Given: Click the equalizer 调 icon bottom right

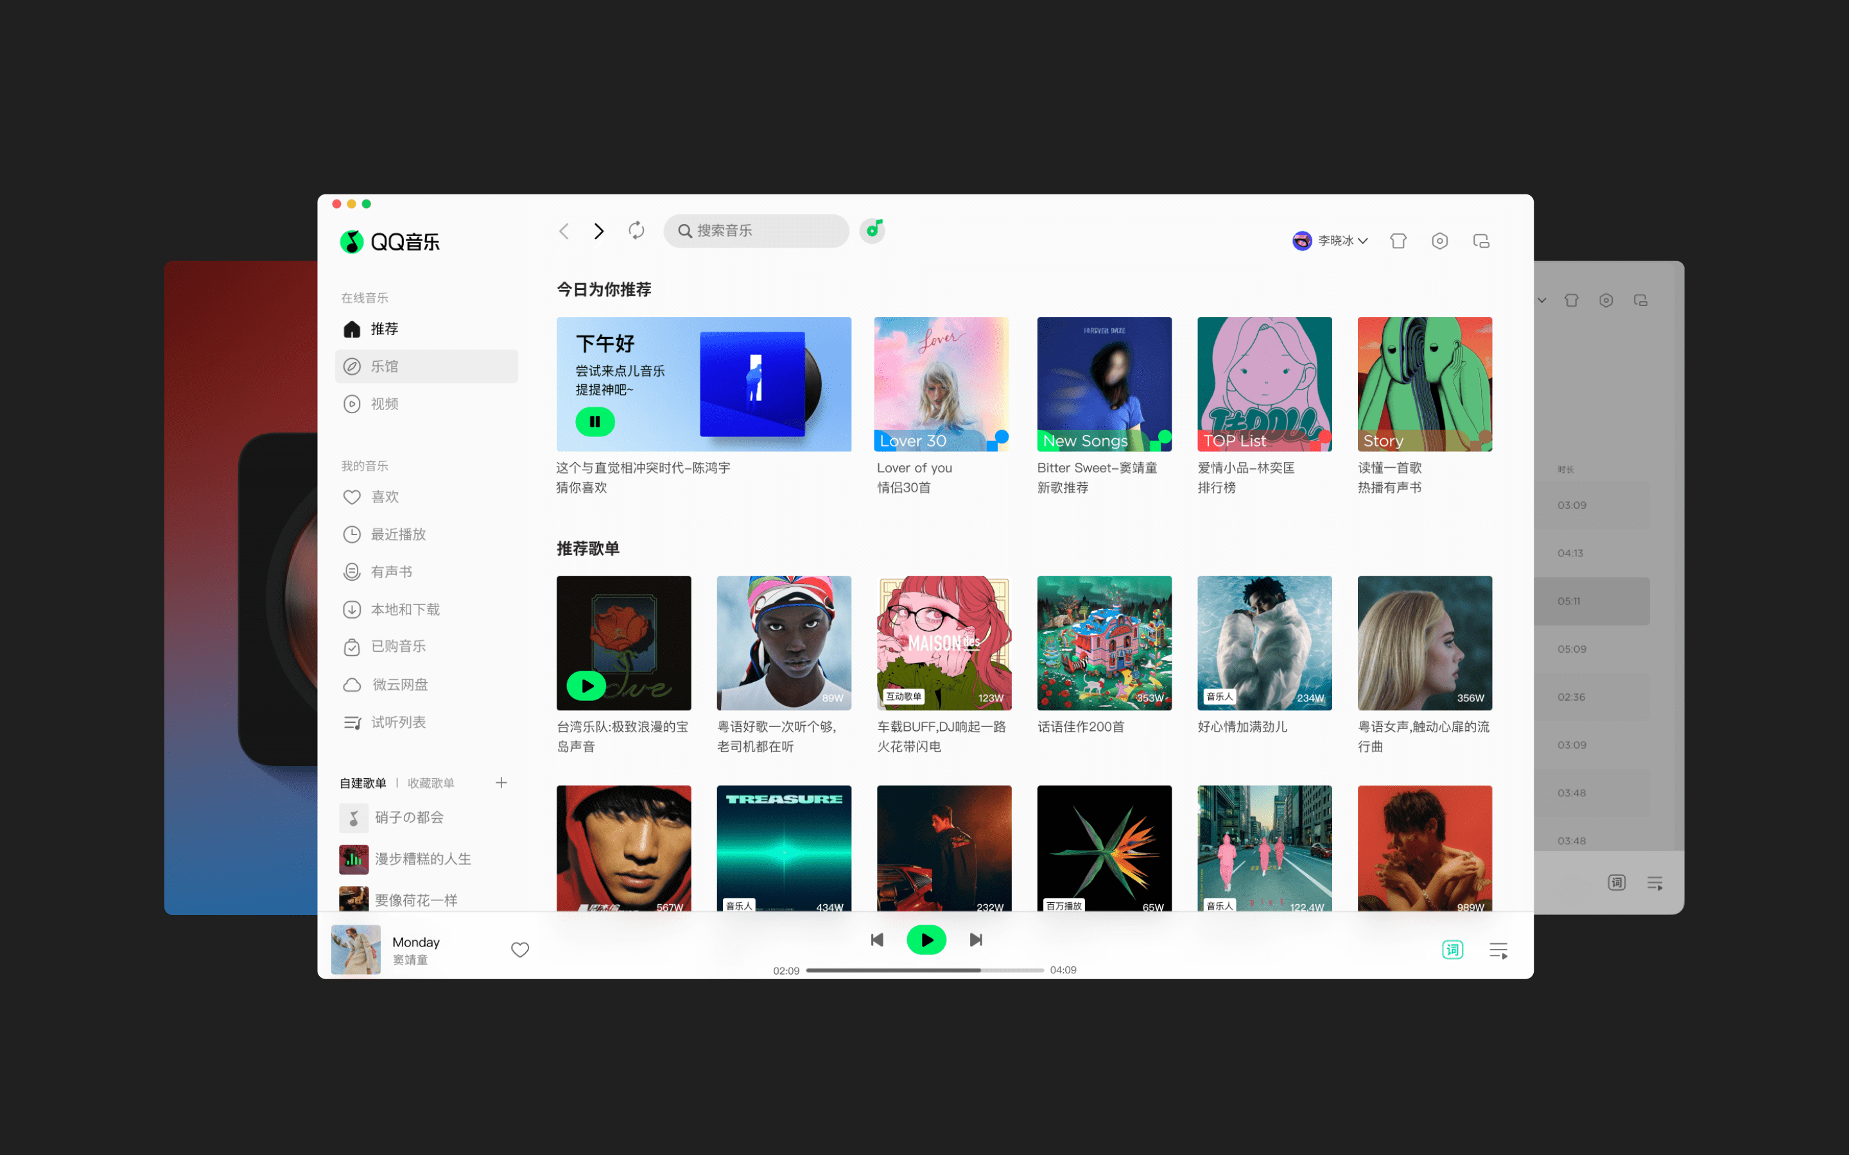Looking at the screenshot, I should [1452, 950].
